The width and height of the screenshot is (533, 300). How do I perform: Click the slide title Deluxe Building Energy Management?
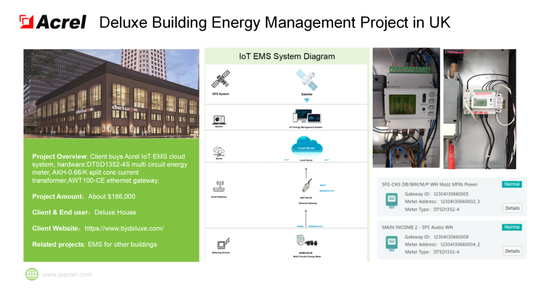(275, 23)
